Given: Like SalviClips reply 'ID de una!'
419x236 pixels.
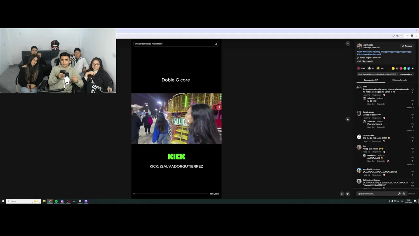Looking at the screenshot, I should pos(412,101).
